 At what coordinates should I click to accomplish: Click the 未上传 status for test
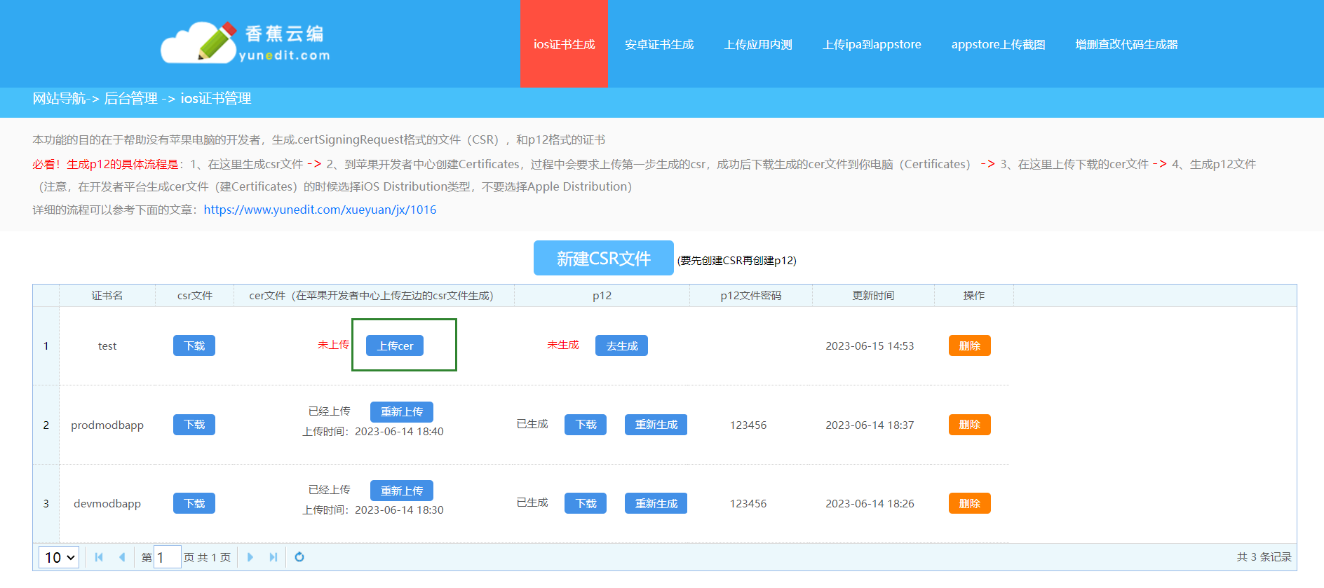click(333, 345)
